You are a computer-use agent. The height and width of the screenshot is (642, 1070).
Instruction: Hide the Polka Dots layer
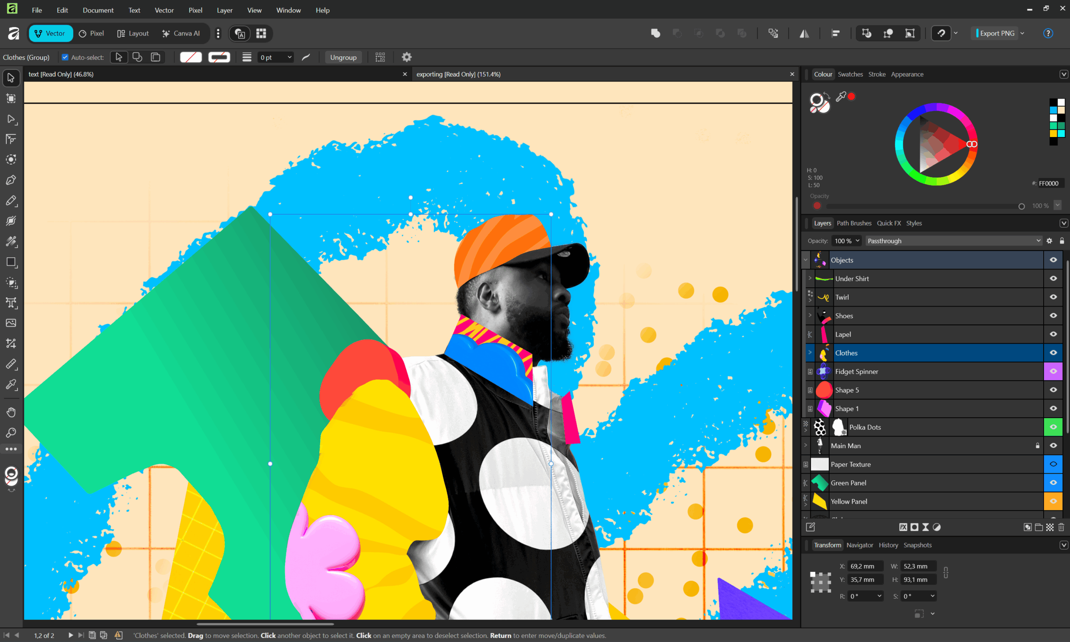tap(1053, 427)
